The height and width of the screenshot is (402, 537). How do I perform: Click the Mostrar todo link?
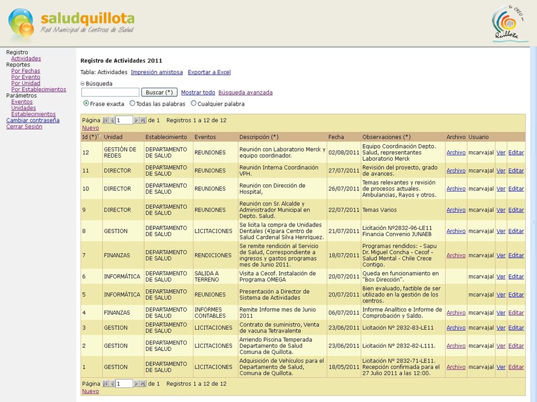[198, 92]
